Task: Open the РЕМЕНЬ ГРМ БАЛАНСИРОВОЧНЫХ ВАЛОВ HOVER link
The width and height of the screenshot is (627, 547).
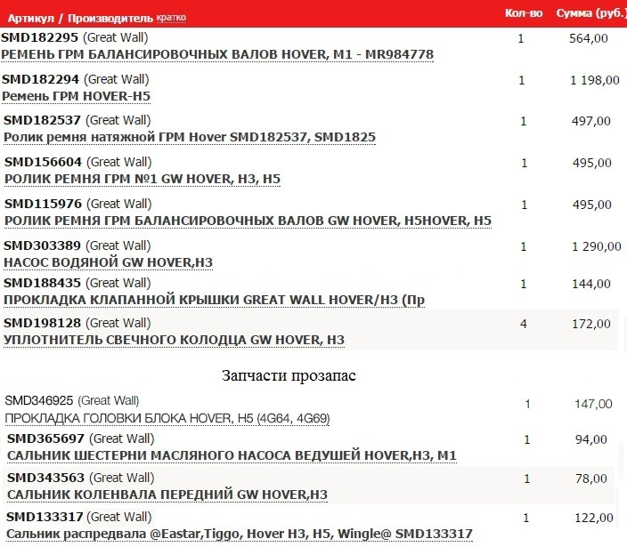Action: (217, 54)
